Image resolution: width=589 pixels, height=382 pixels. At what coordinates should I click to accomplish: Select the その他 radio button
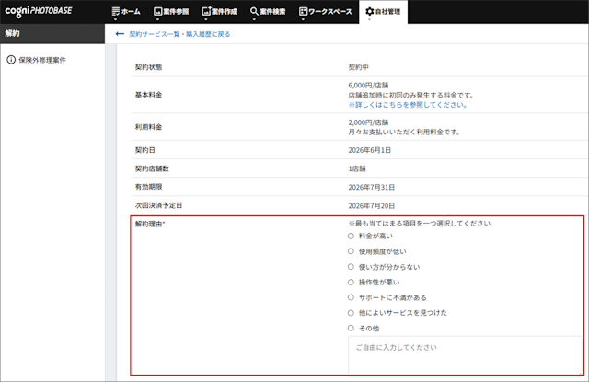coord(351,328)
